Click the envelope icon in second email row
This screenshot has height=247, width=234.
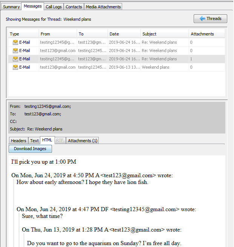click(x=15, y=51)
